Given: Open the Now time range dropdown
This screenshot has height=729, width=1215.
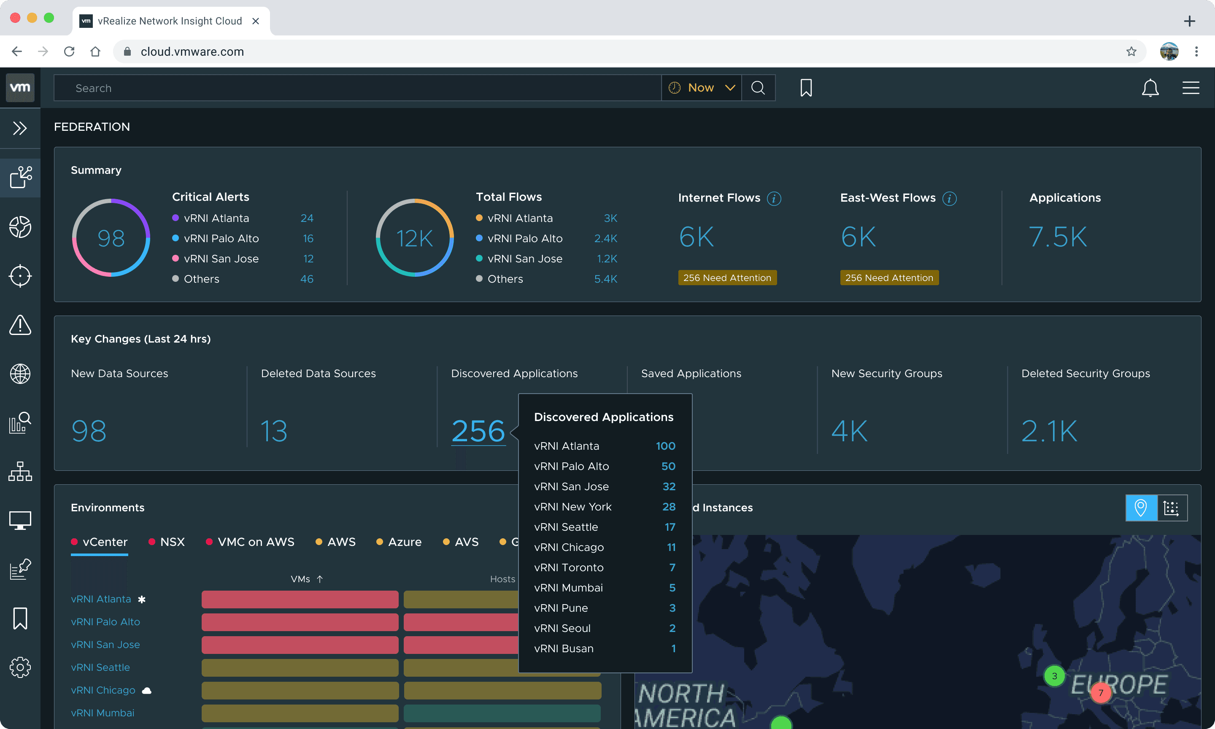Looking at the screenshot, I should click(x=701, y=88).
